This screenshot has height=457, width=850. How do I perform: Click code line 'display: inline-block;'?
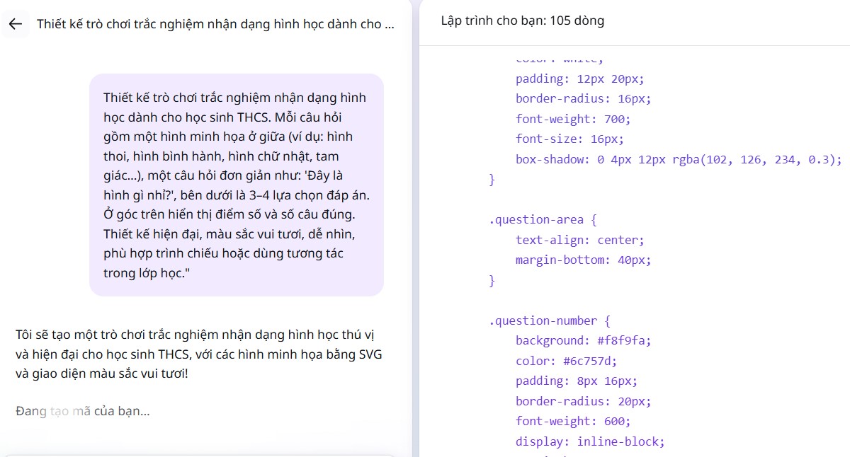pyautogui.click(x=590, y=441)
